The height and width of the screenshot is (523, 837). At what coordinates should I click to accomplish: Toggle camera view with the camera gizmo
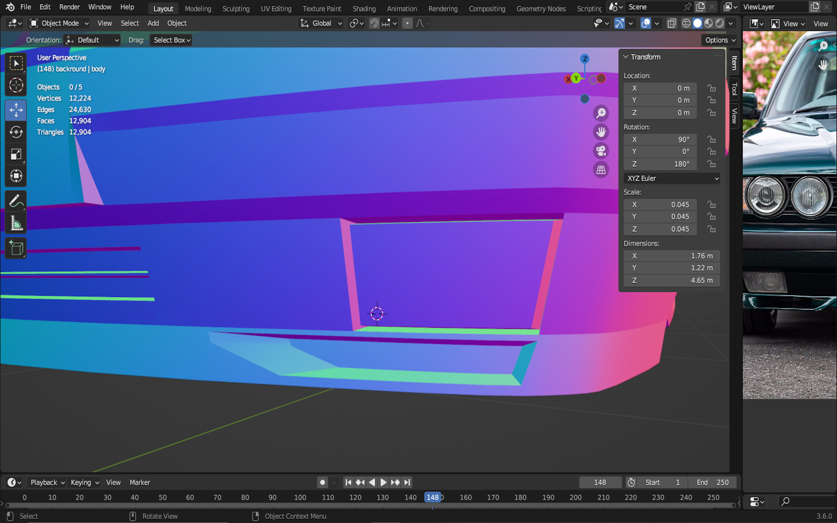pos(601,151)
